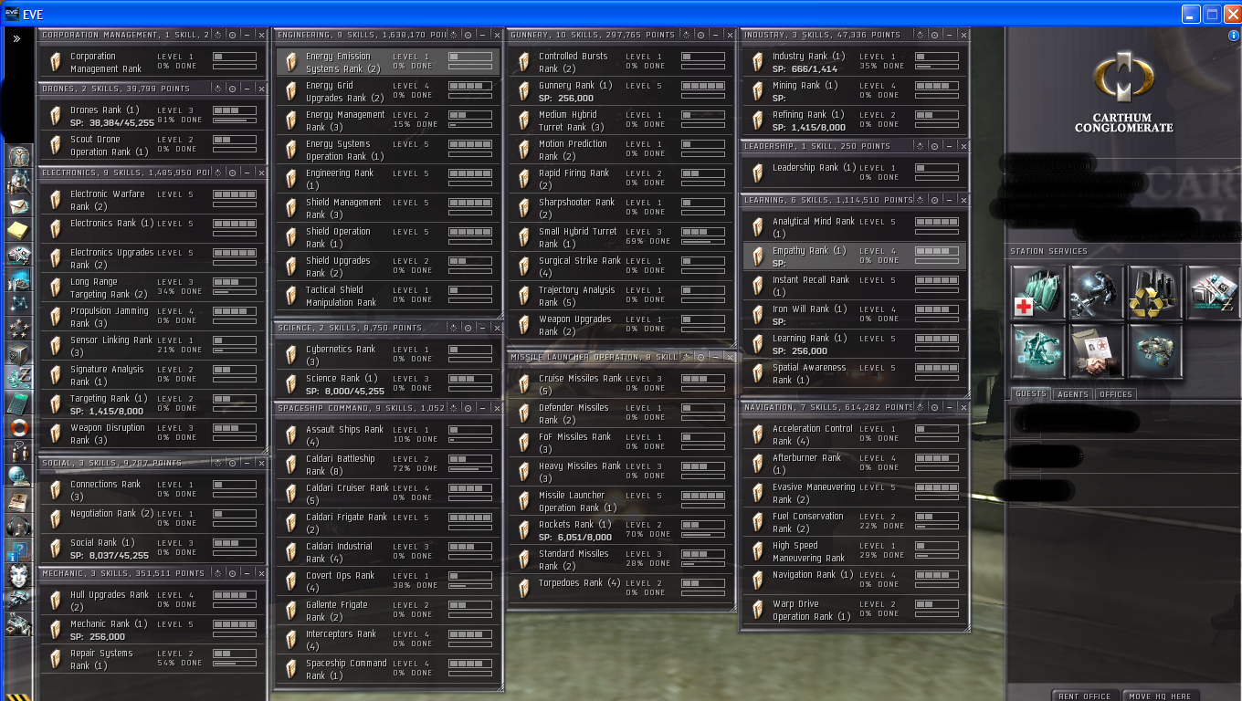Open the Character Sheet from the sidebar
The height and width of the screenshot is (701, 1242).
pyautogui.click(x=18, y=156)
